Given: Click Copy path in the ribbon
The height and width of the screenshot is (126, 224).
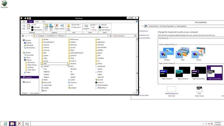Looking at the screenshot, I should point(36,27).
